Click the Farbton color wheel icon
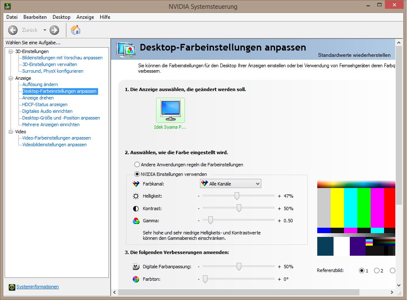The height and width of the screenshot is (300, 407). click(x=136, y=279)
